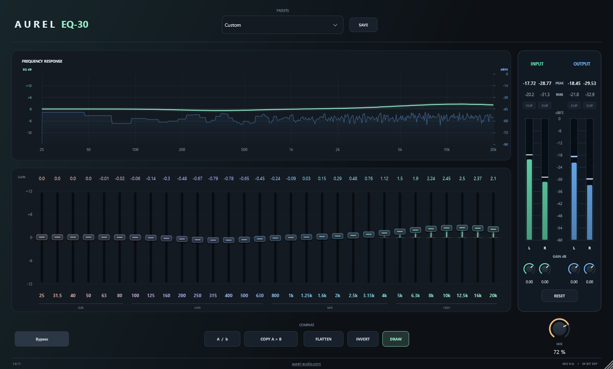Image resolution: width=613 pixels, height=369 pixels.
Task: Click the input peak value -17.72
Action: point(529,84)
